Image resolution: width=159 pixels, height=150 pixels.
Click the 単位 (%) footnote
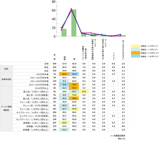click(122, 139)
